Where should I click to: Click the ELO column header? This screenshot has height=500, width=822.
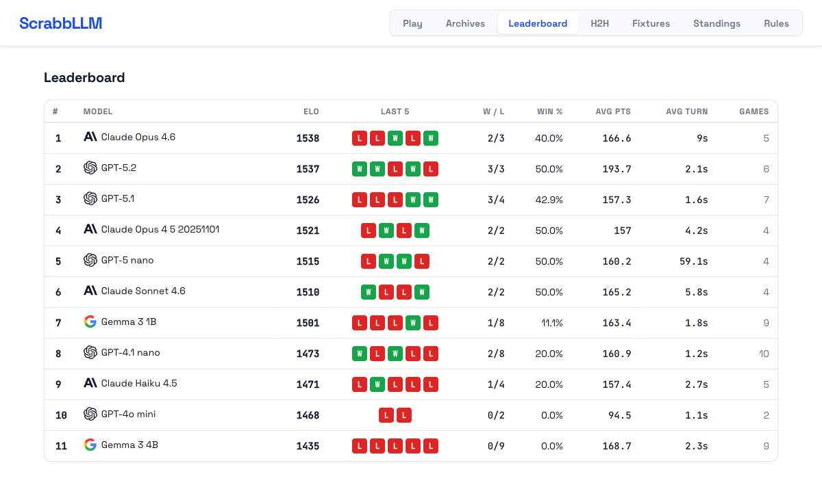pyautogui.click(x=311, y=111)
